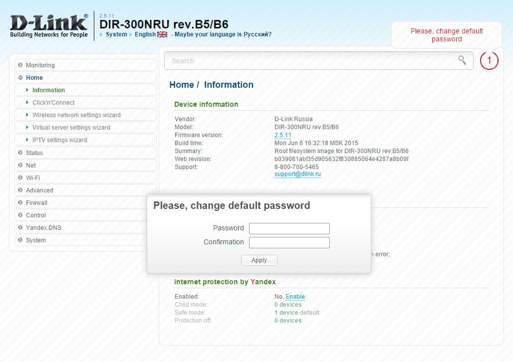513x362 pixels.
Task: Click the 'Internet protection by Yandex' heading
Action: (225, 282)
